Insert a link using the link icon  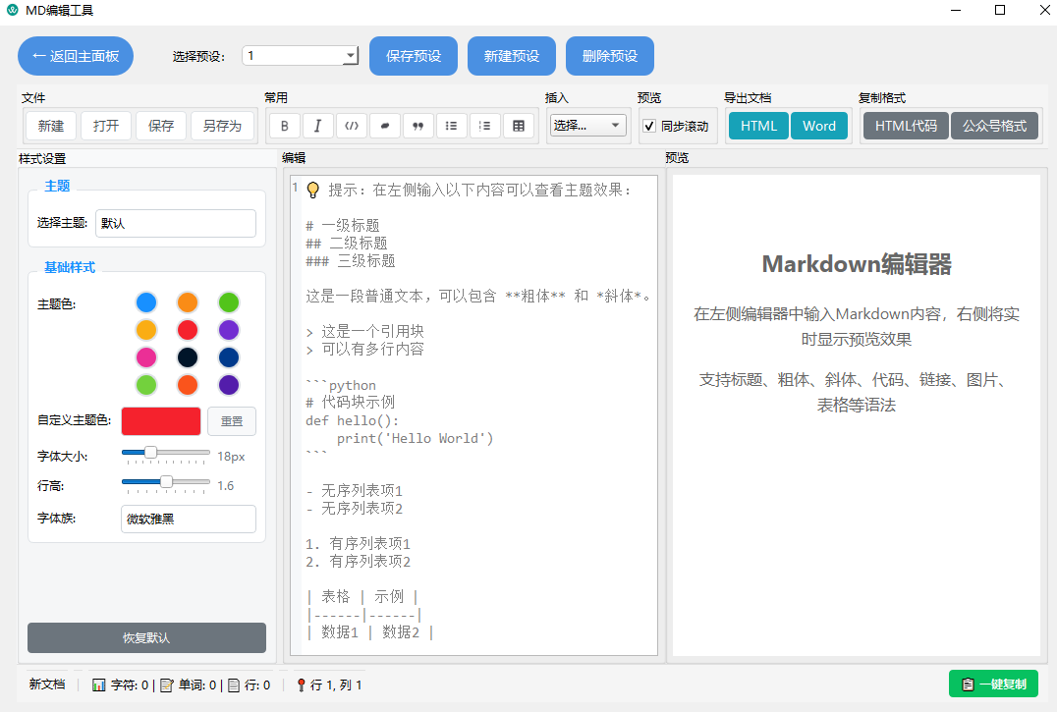pyautogui.click(x=384, y=126)
